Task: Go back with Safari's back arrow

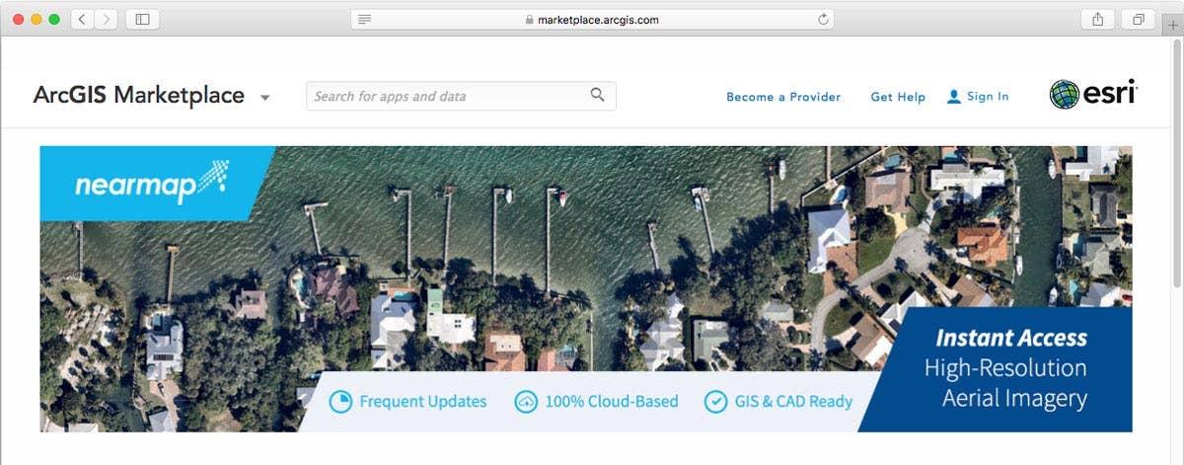Action: coord(83,20)
